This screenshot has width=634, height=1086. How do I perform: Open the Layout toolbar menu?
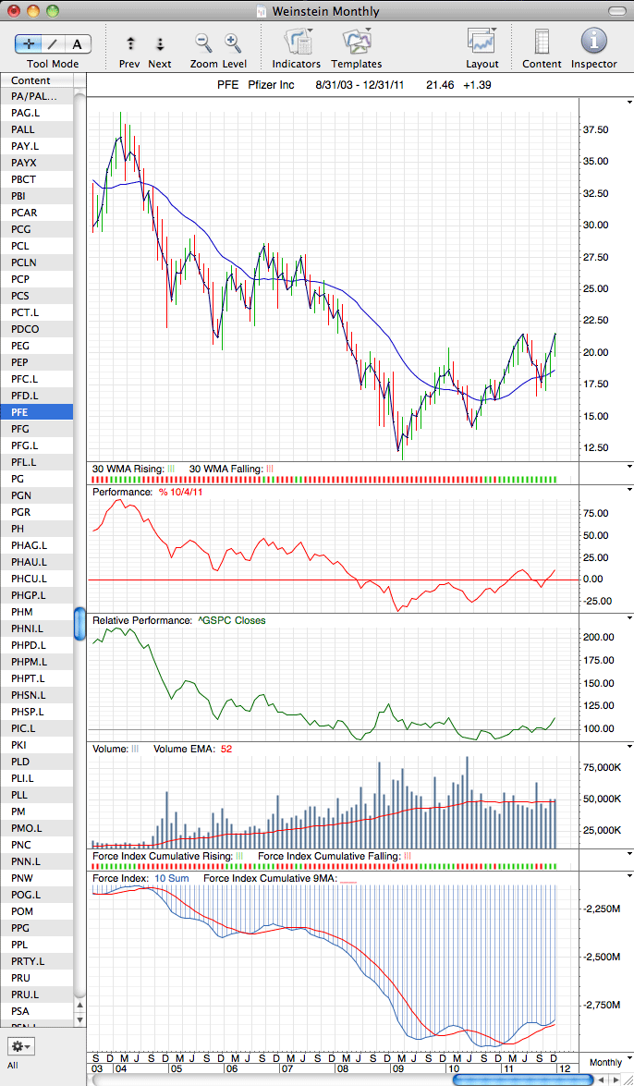pos(482,42)
